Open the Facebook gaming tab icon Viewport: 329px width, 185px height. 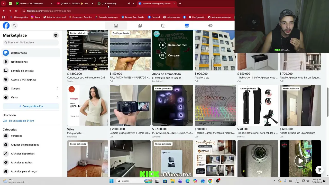[210, 25]
